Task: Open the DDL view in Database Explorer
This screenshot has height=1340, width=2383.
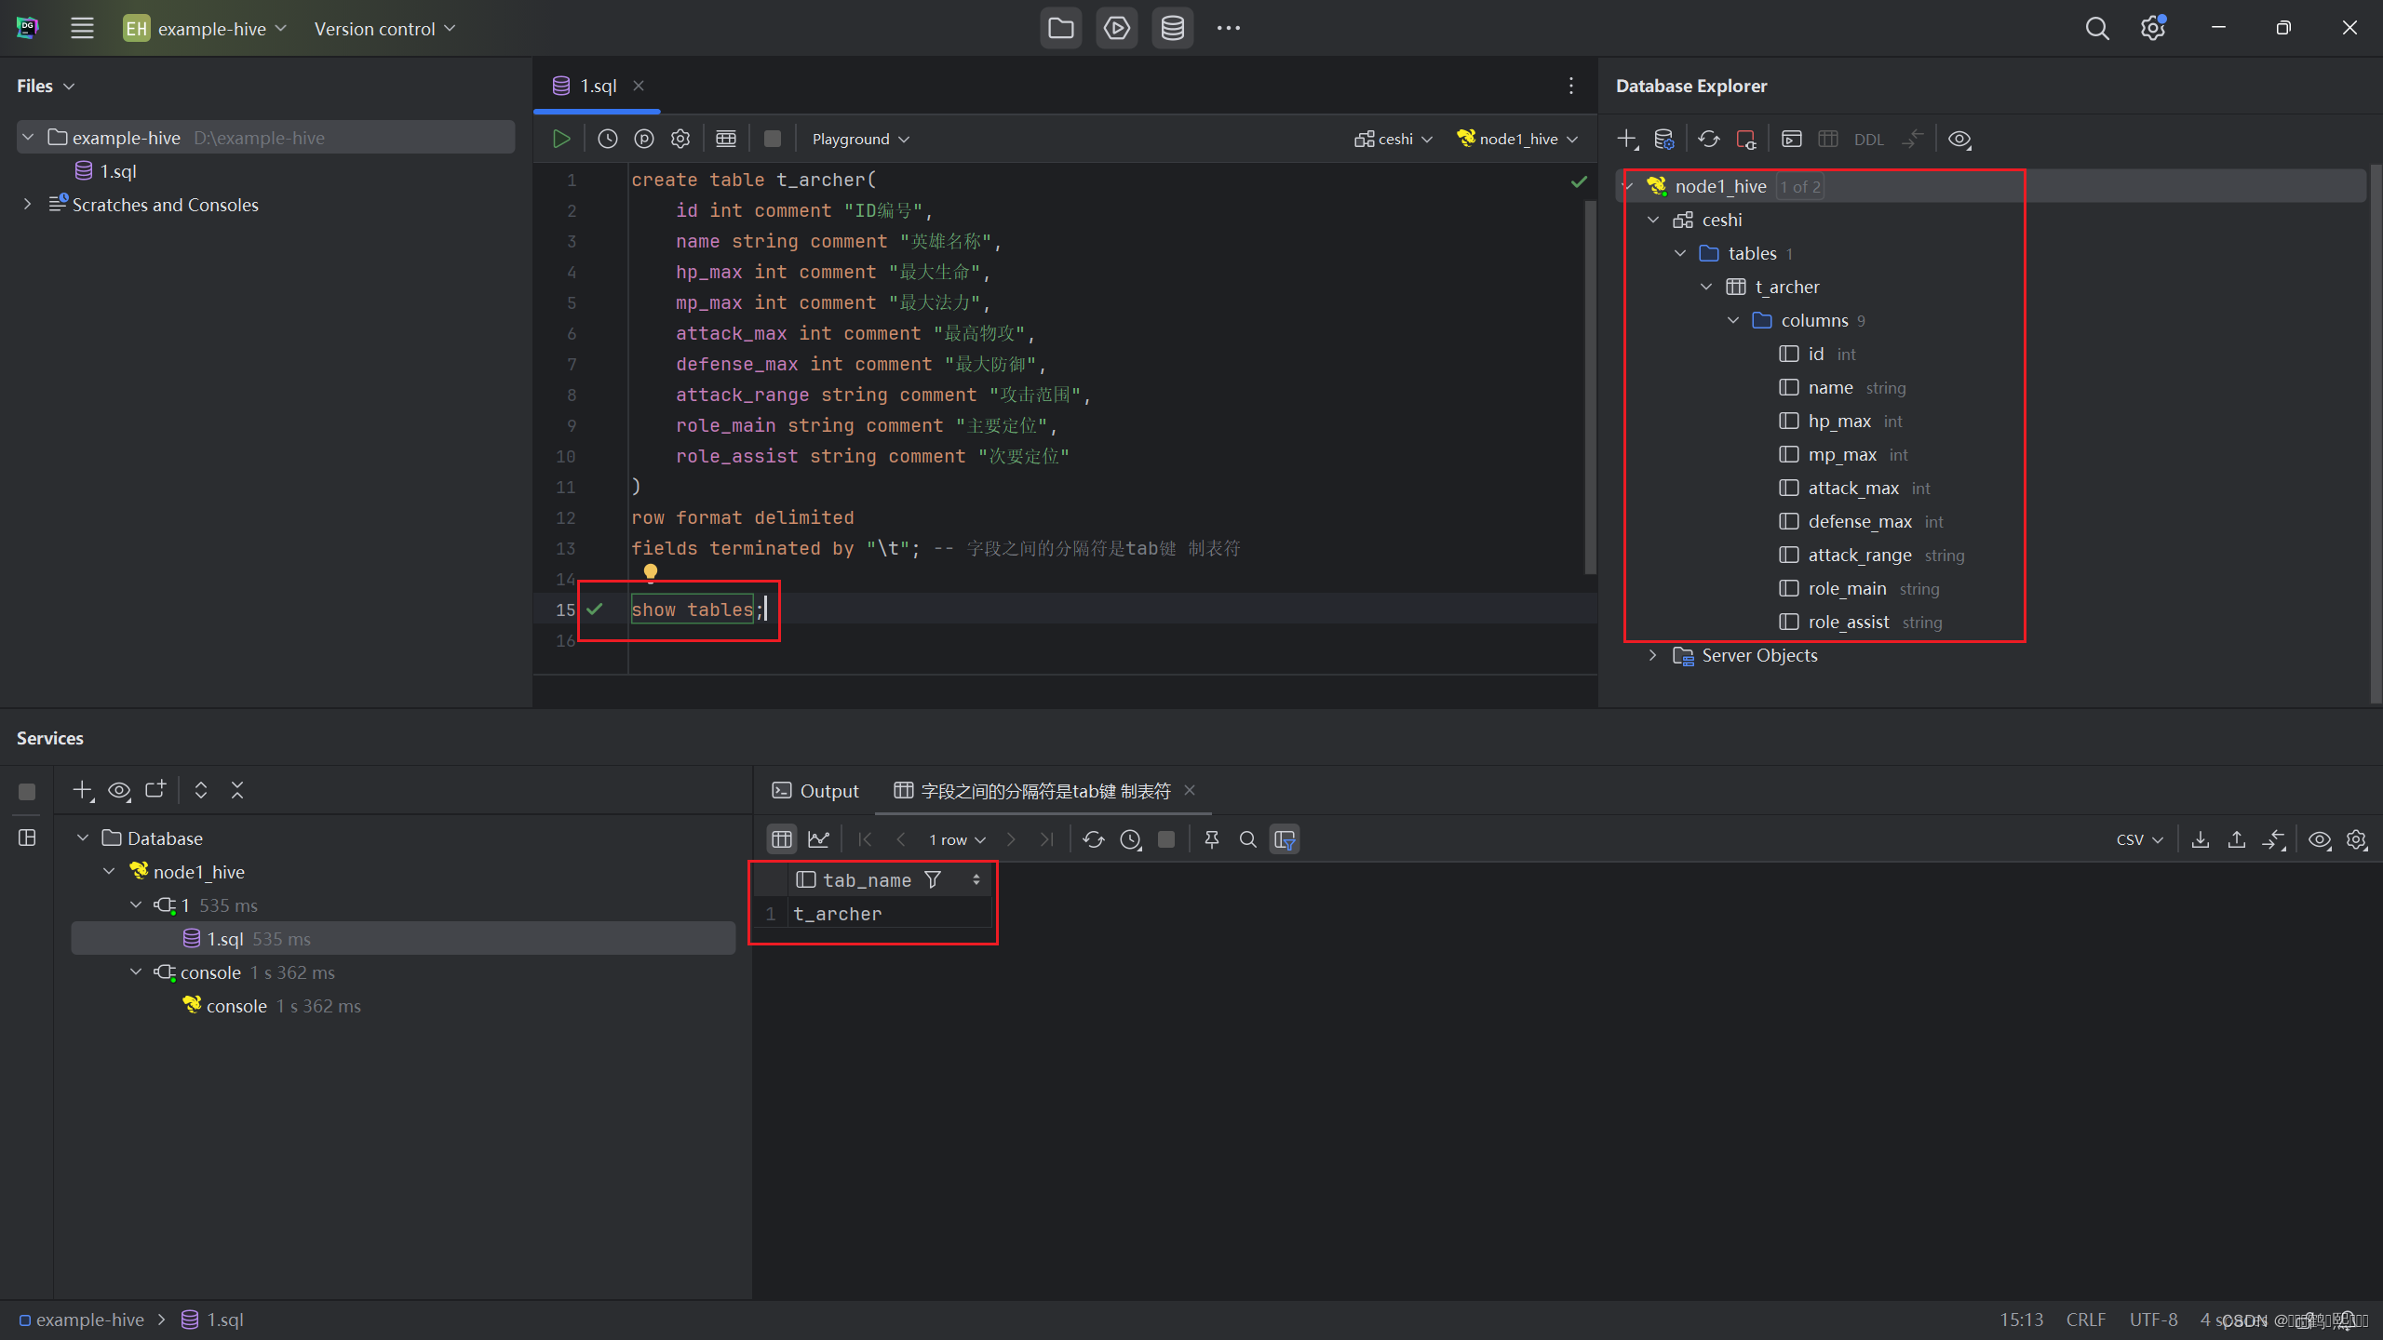Action: coord(1867,140)
